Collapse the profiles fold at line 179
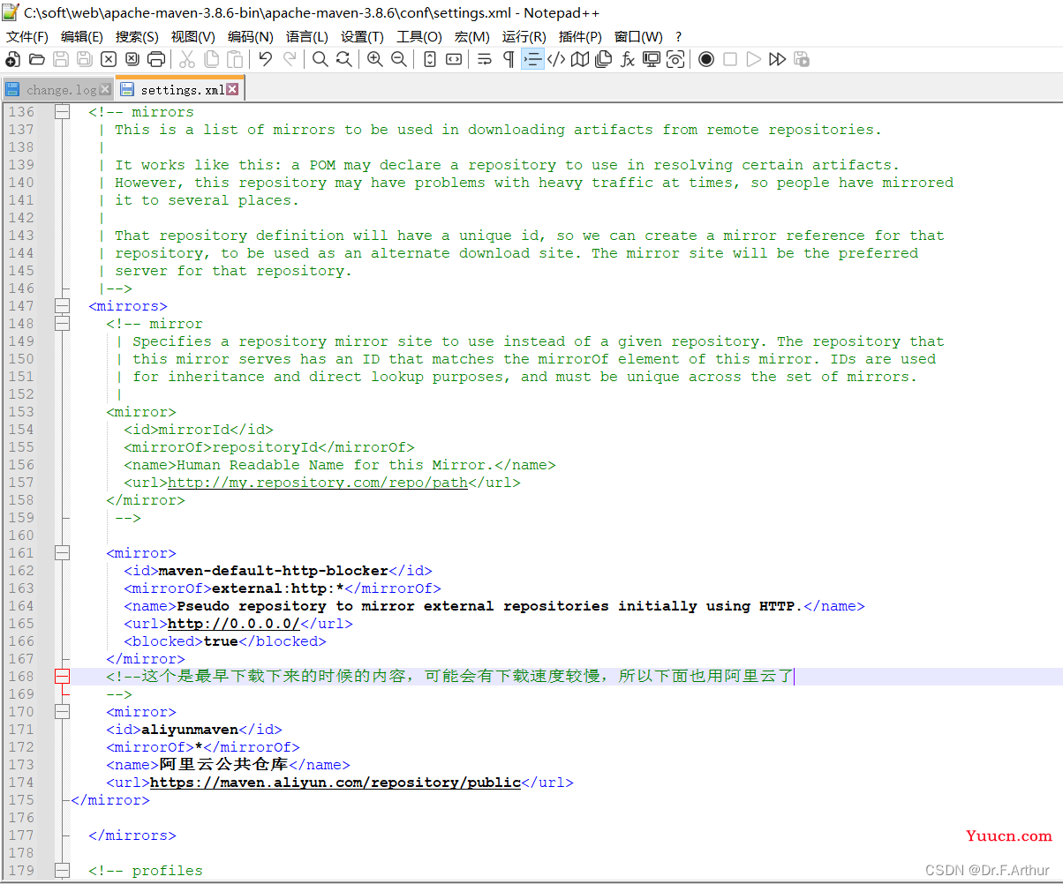The width and height of the screenshot is (1063, 884). (x=62, y=871)
